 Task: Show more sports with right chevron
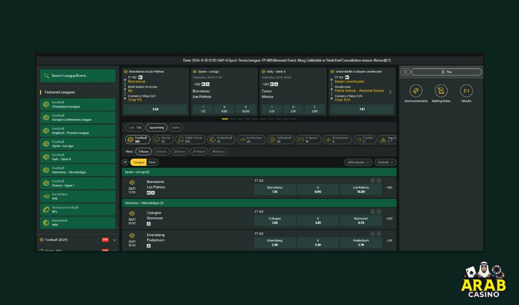click(x=391, y=140)
